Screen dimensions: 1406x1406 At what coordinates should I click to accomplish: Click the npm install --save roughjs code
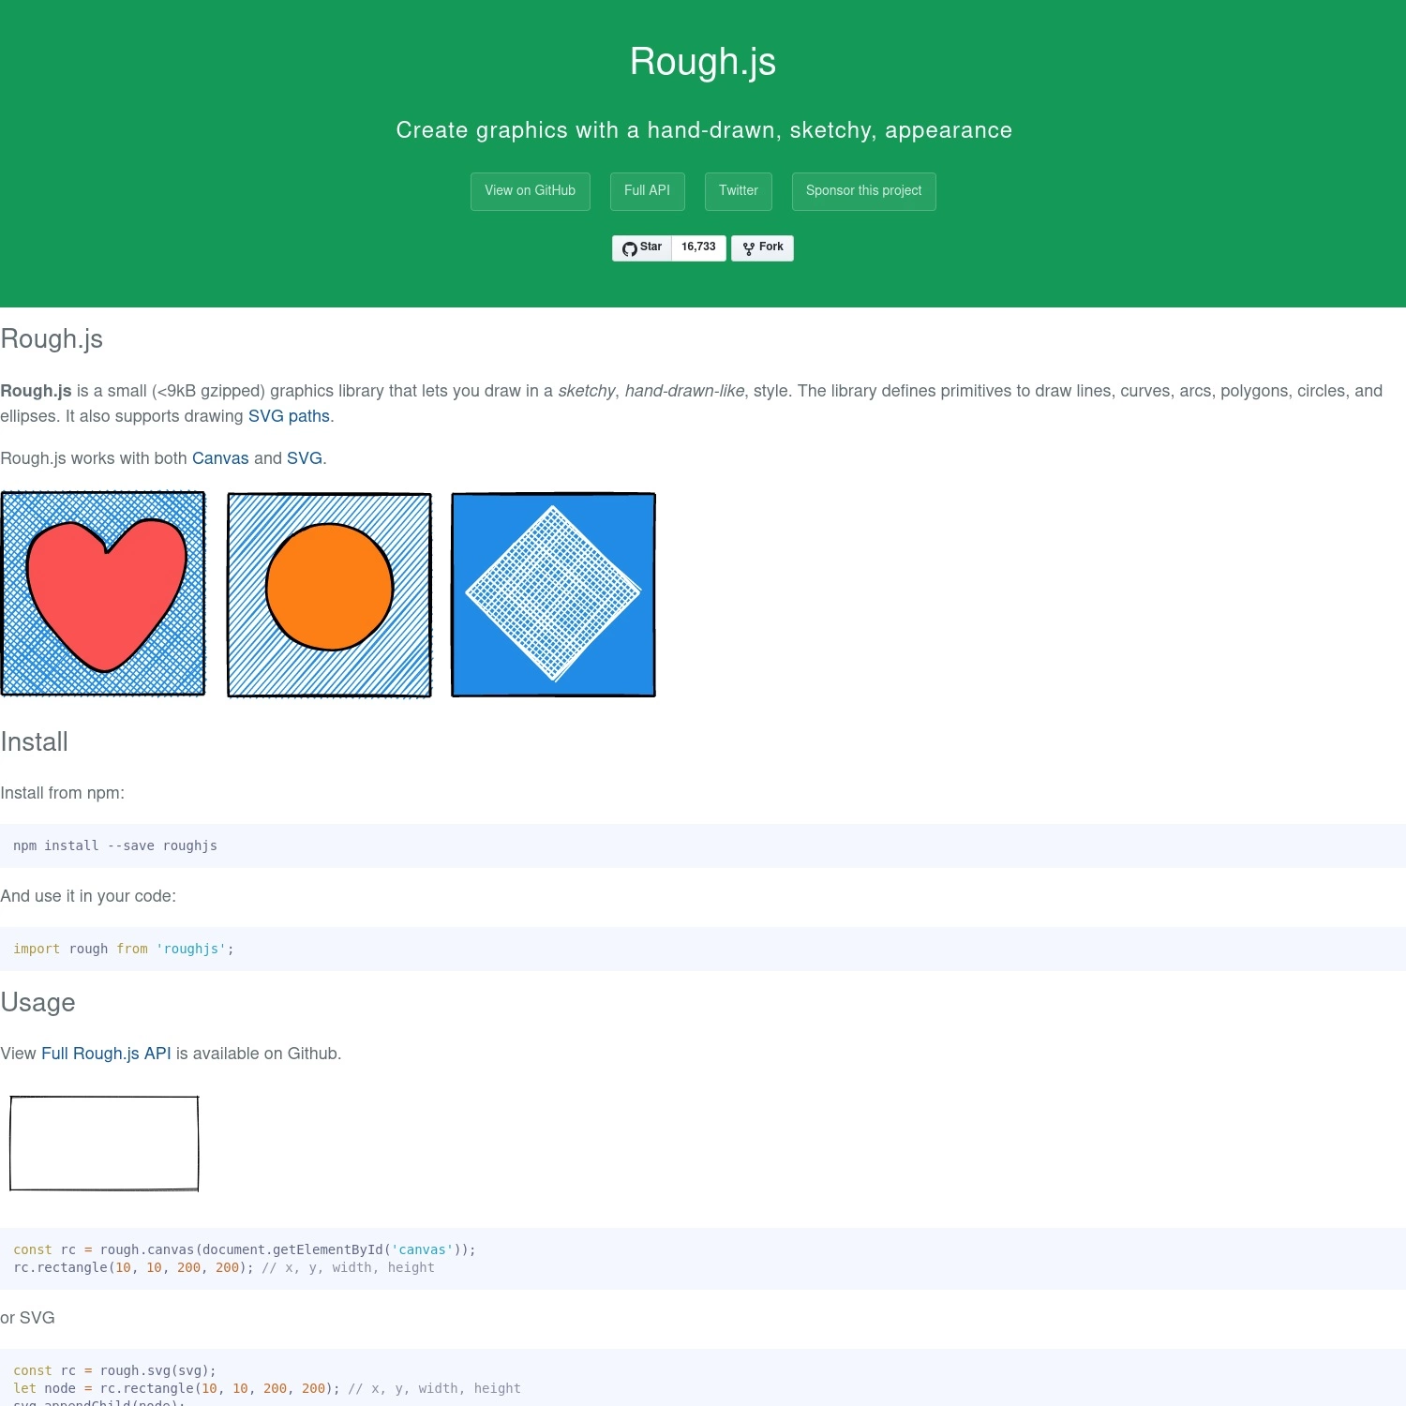click(115, 845)
